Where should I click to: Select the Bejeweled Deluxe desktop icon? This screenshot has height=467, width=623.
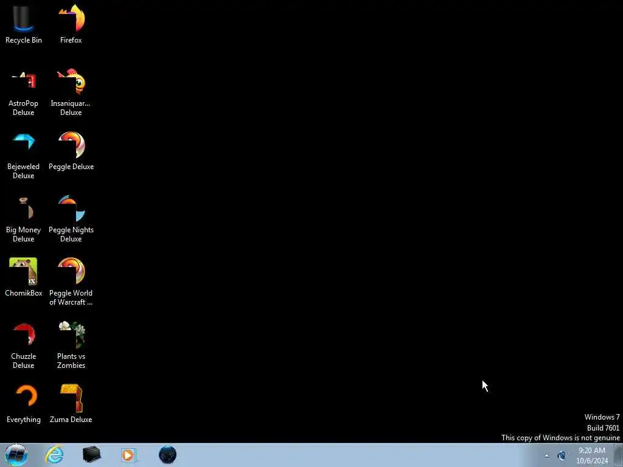coord(24,156)
